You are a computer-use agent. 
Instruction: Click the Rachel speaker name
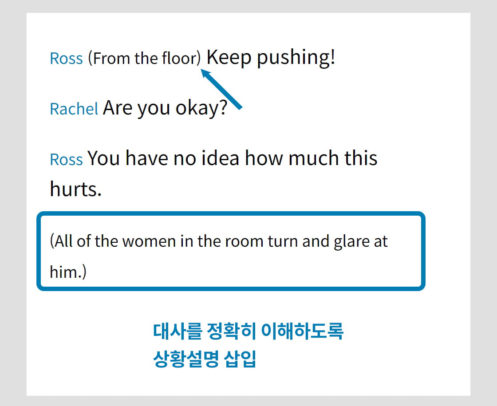[x=74, y=109]
